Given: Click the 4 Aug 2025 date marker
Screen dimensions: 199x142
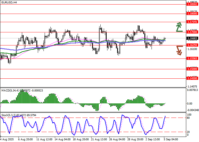Looking at the screenshot, I should click(x=7, y=139).
